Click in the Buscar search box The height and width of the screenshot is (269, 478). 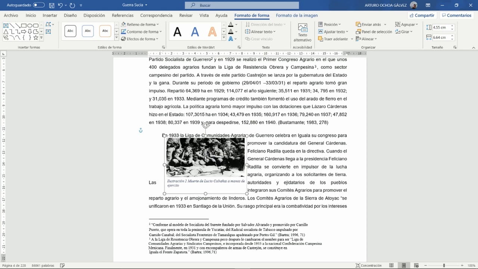[242, 5]
